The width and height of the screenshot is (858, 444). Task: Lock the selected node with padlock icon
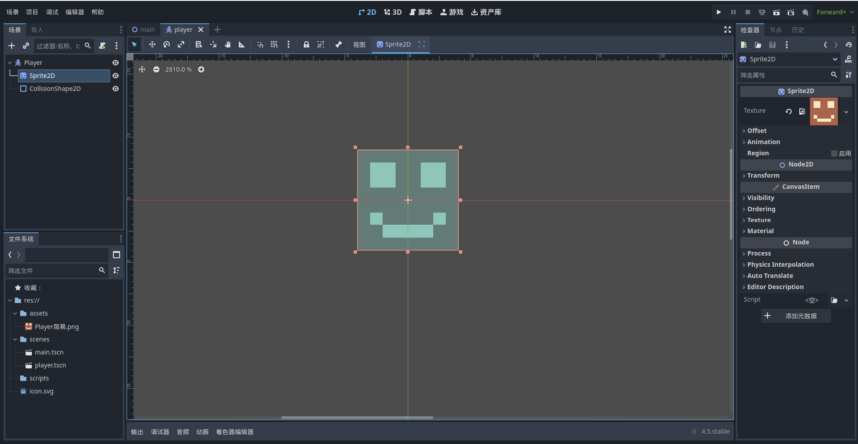pyautogui.click(x=306, y=44)
